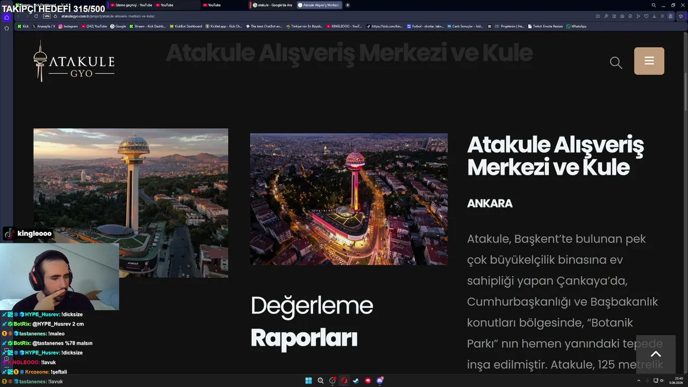Open the (242) YouTube bookmark
688x387 pixels.
click(94, 26)
